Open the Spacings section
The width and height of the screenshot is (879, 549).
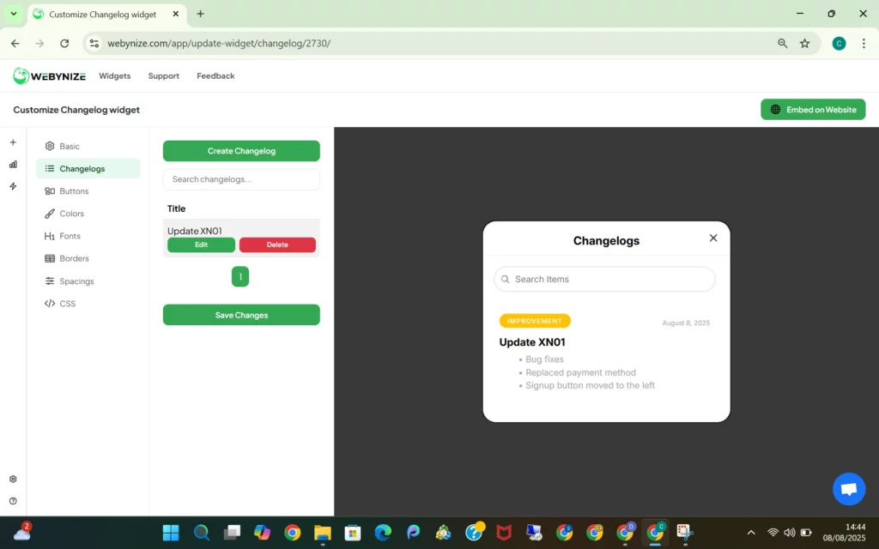tap(88, 281)
